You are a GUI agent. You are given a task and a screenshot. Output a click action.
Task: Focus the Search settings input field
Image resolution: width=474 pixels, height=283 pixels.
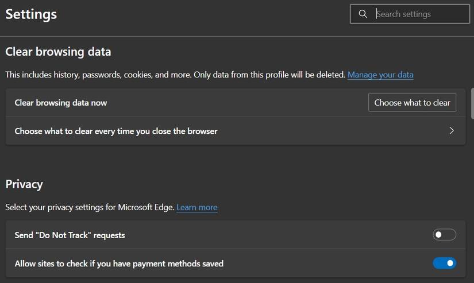(419, 14)
